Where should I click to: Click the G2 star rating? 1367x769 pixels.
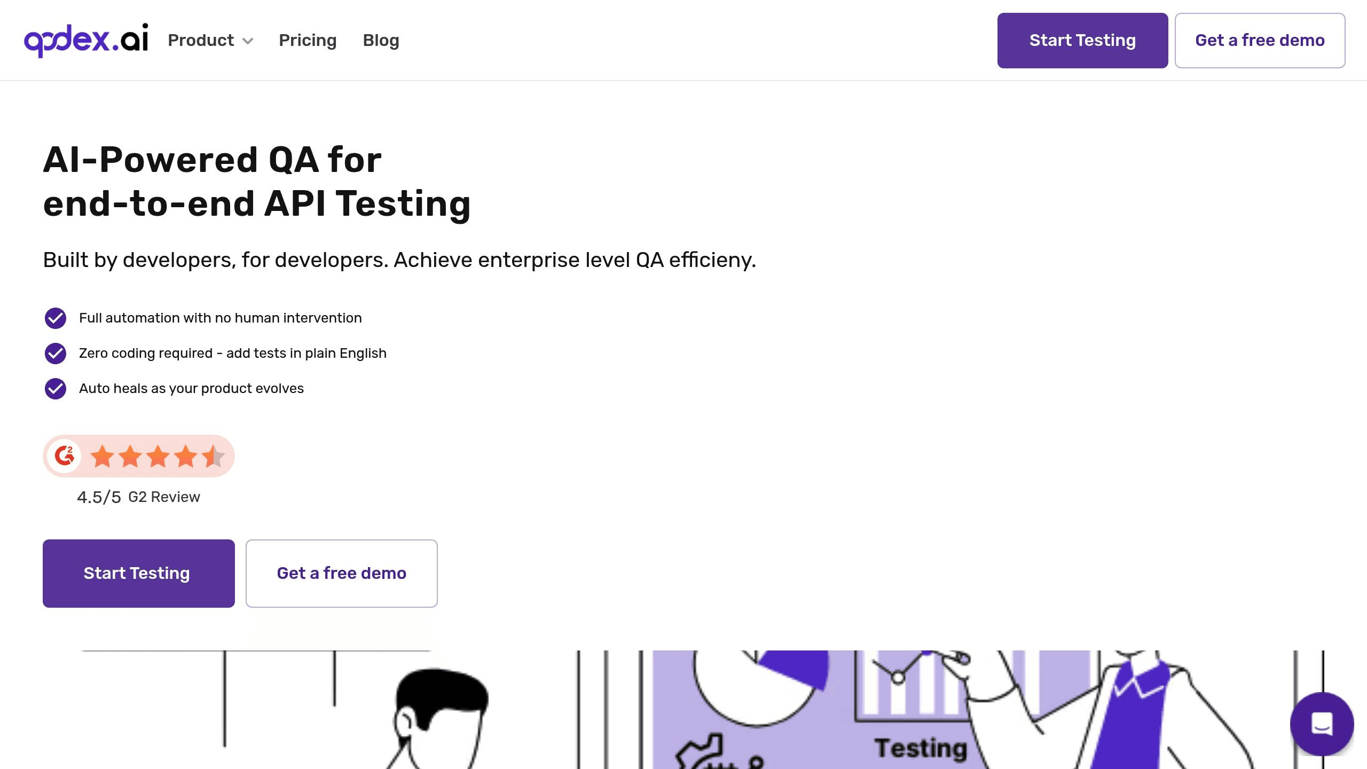[158, 457]
